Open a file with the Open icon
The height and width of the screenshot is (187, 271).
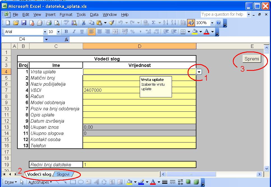pyautogui.click(x=16, y=23)
